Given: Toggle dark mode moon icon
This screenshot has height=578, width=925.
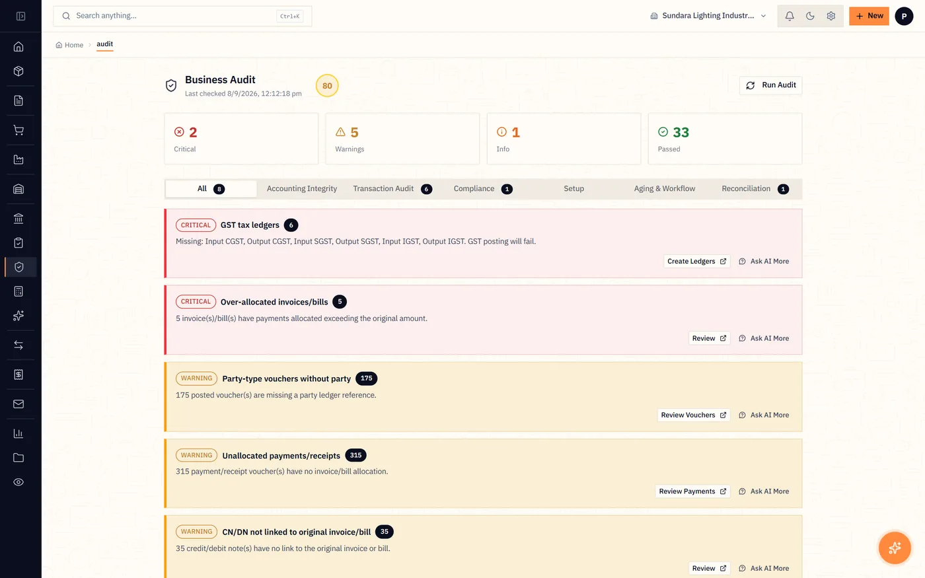Looking at the screenshot, I should [810, 16].
